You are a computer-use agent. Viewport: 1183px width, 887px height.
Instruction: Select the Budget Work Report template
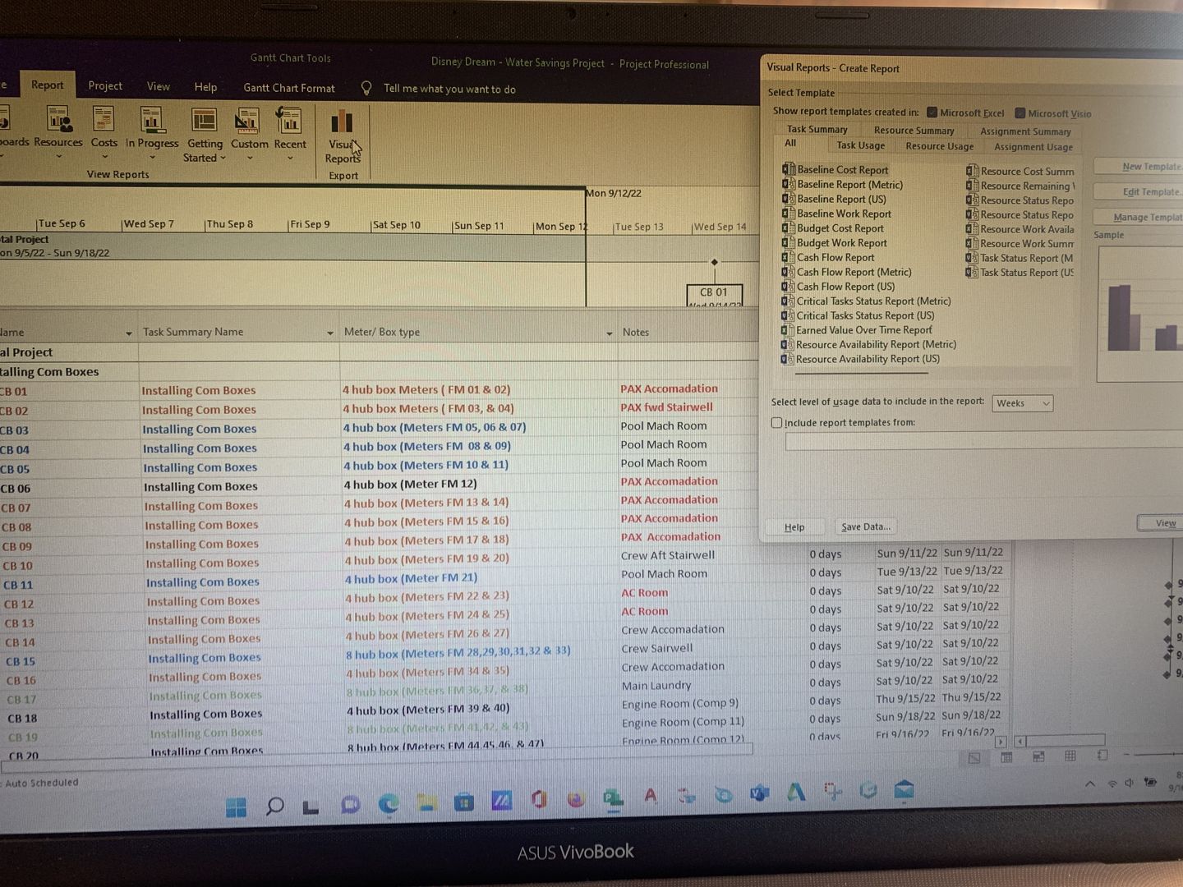click(x=835, y=243)
